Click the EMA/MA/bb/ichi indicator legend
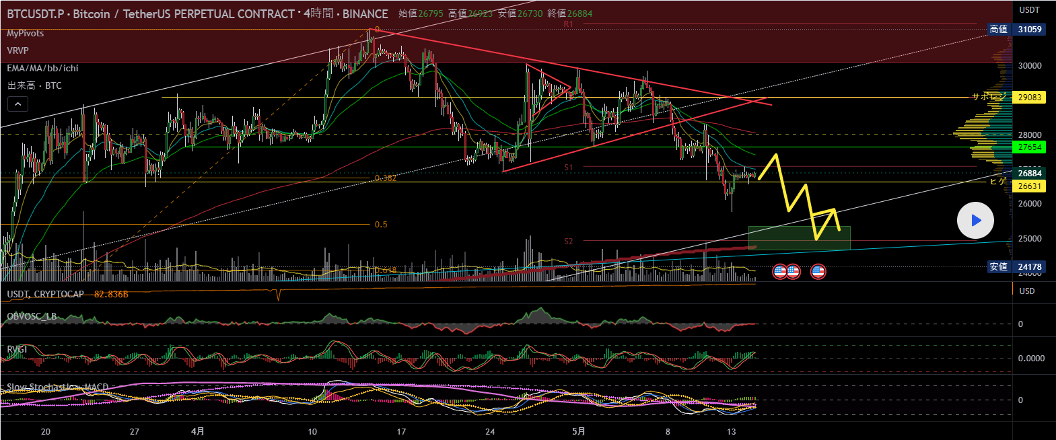The height and width of the screenshot is (440, 1056). 42,68
